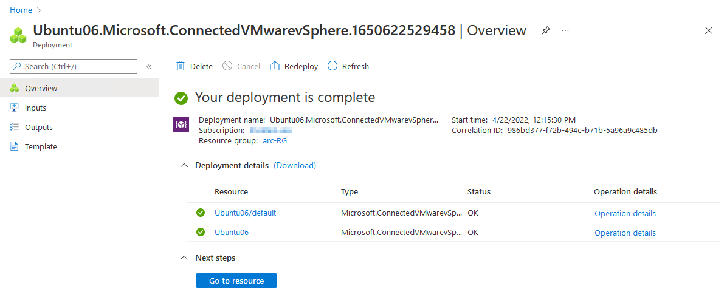Click the Template document icon
The image size is (727, 308).
15,147
